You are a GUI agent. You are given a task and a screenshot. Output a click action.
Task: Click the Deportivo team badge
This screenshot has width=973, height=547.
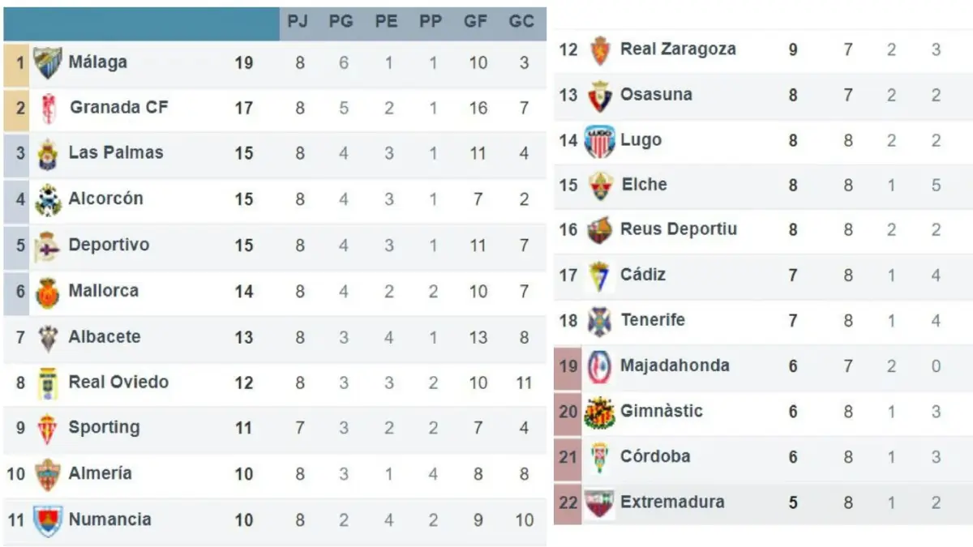(48, 246)
